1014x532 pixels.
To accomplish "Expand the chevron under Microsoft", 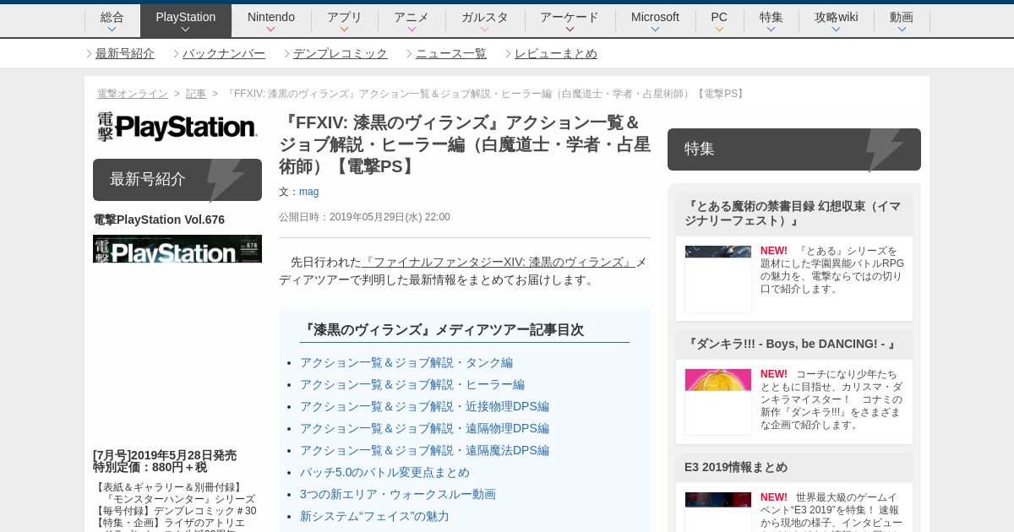I will 655,30.
